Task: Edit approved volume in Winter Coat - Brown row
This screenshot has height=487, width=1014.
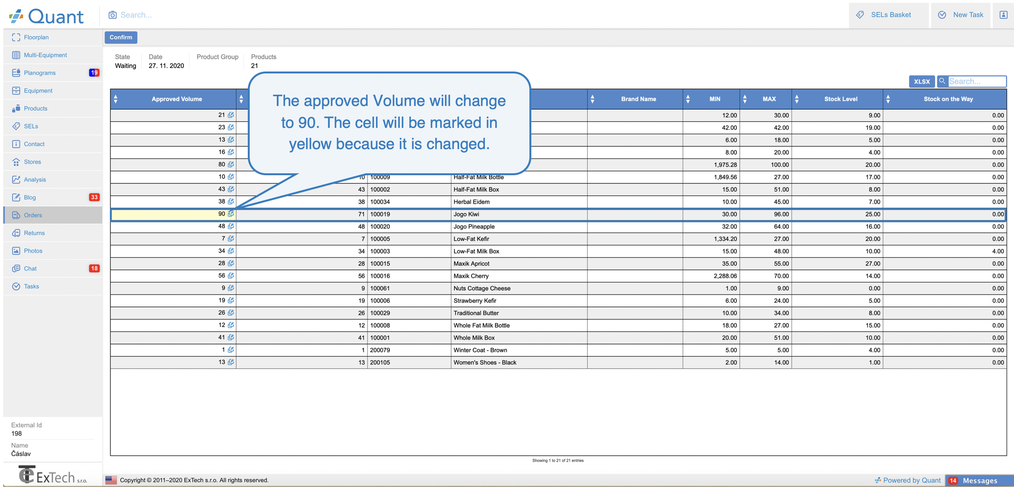Action: (231, 350)
